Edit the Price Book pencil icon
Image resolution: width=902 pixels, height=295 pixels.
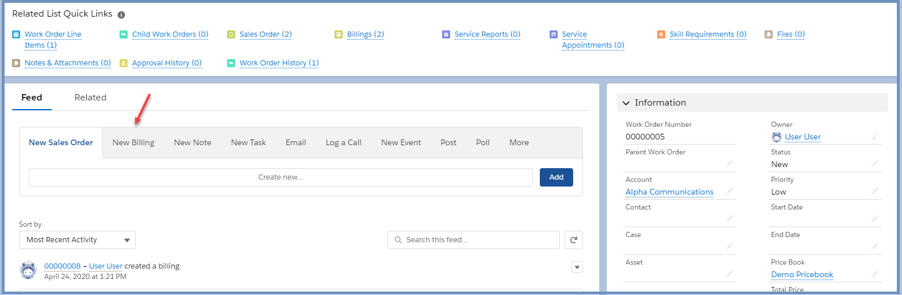click(x=875, y=274)
